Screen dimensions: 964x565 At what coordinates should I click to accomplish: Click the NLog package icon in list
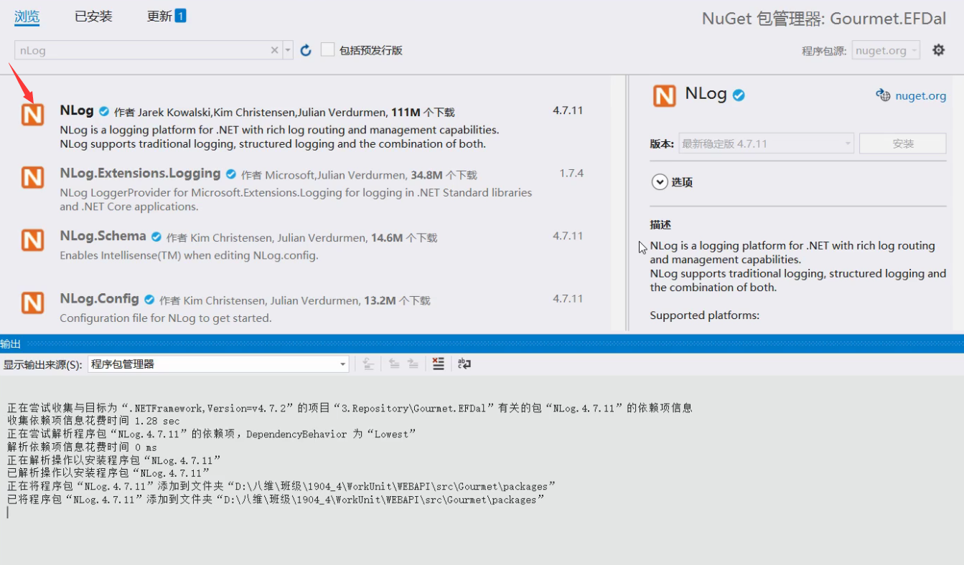pos(32,114)
